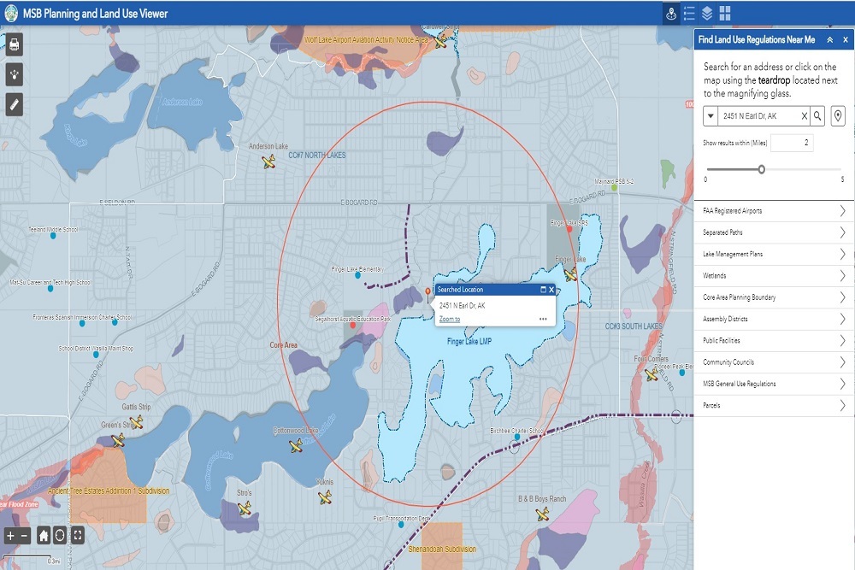Open the search source dropdown arrow

tap(711, 115)
